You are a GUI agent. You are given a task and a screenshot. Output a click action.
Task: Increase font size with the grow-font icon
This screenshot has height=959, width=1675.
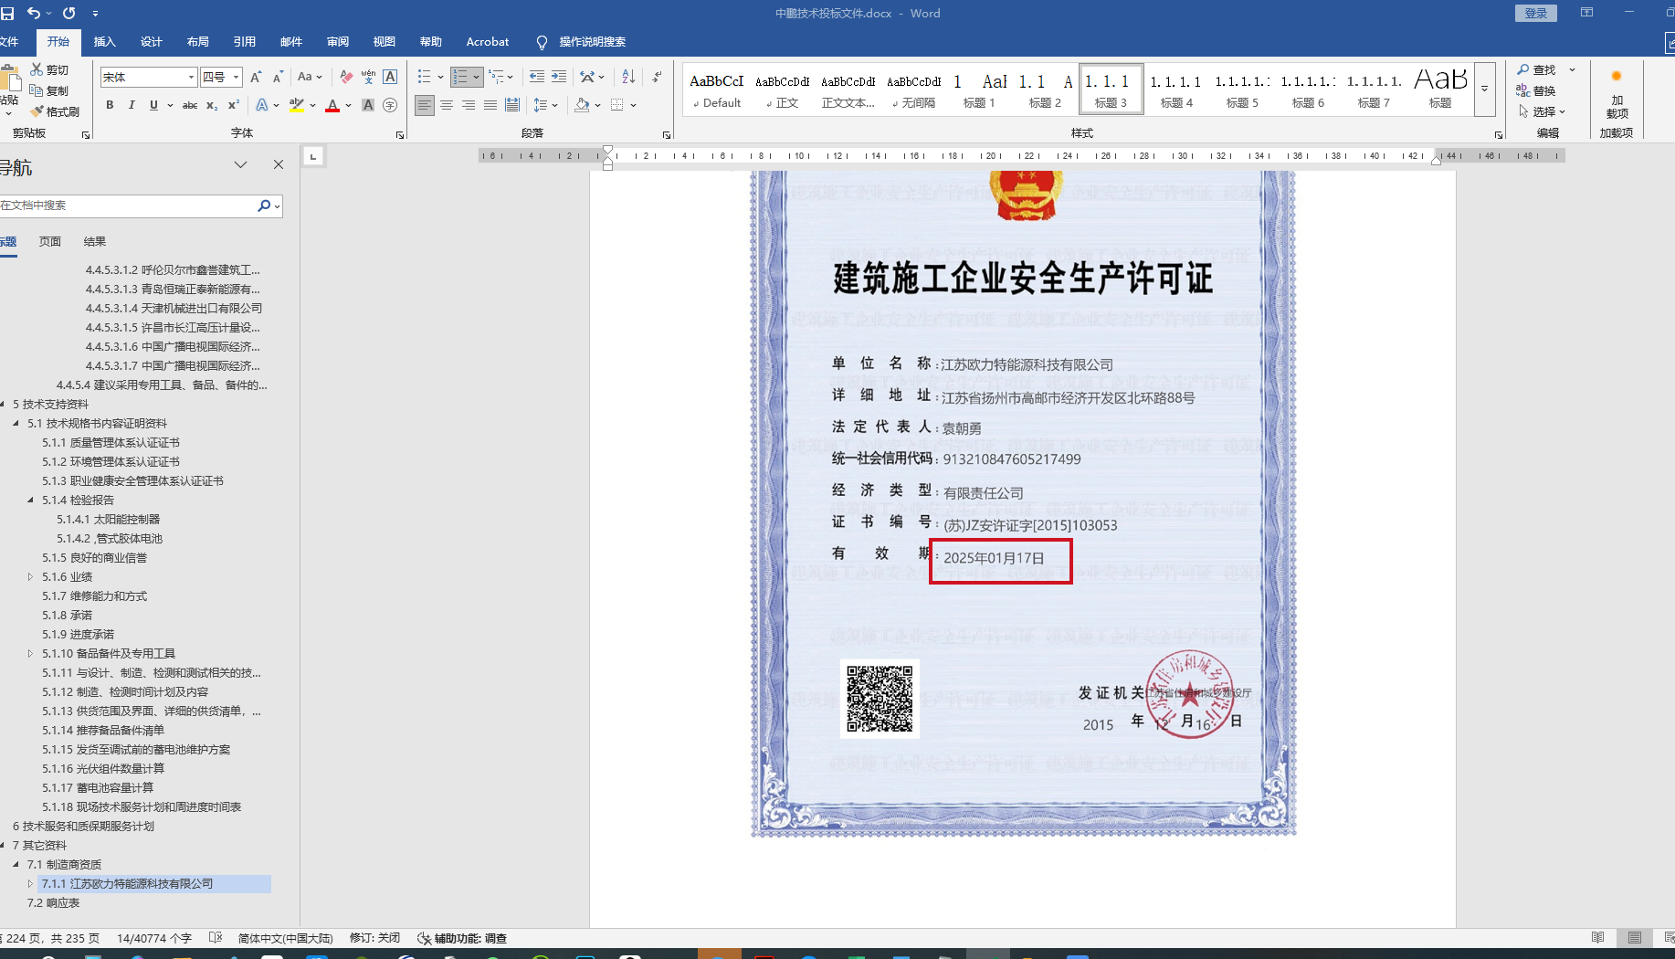256,77
